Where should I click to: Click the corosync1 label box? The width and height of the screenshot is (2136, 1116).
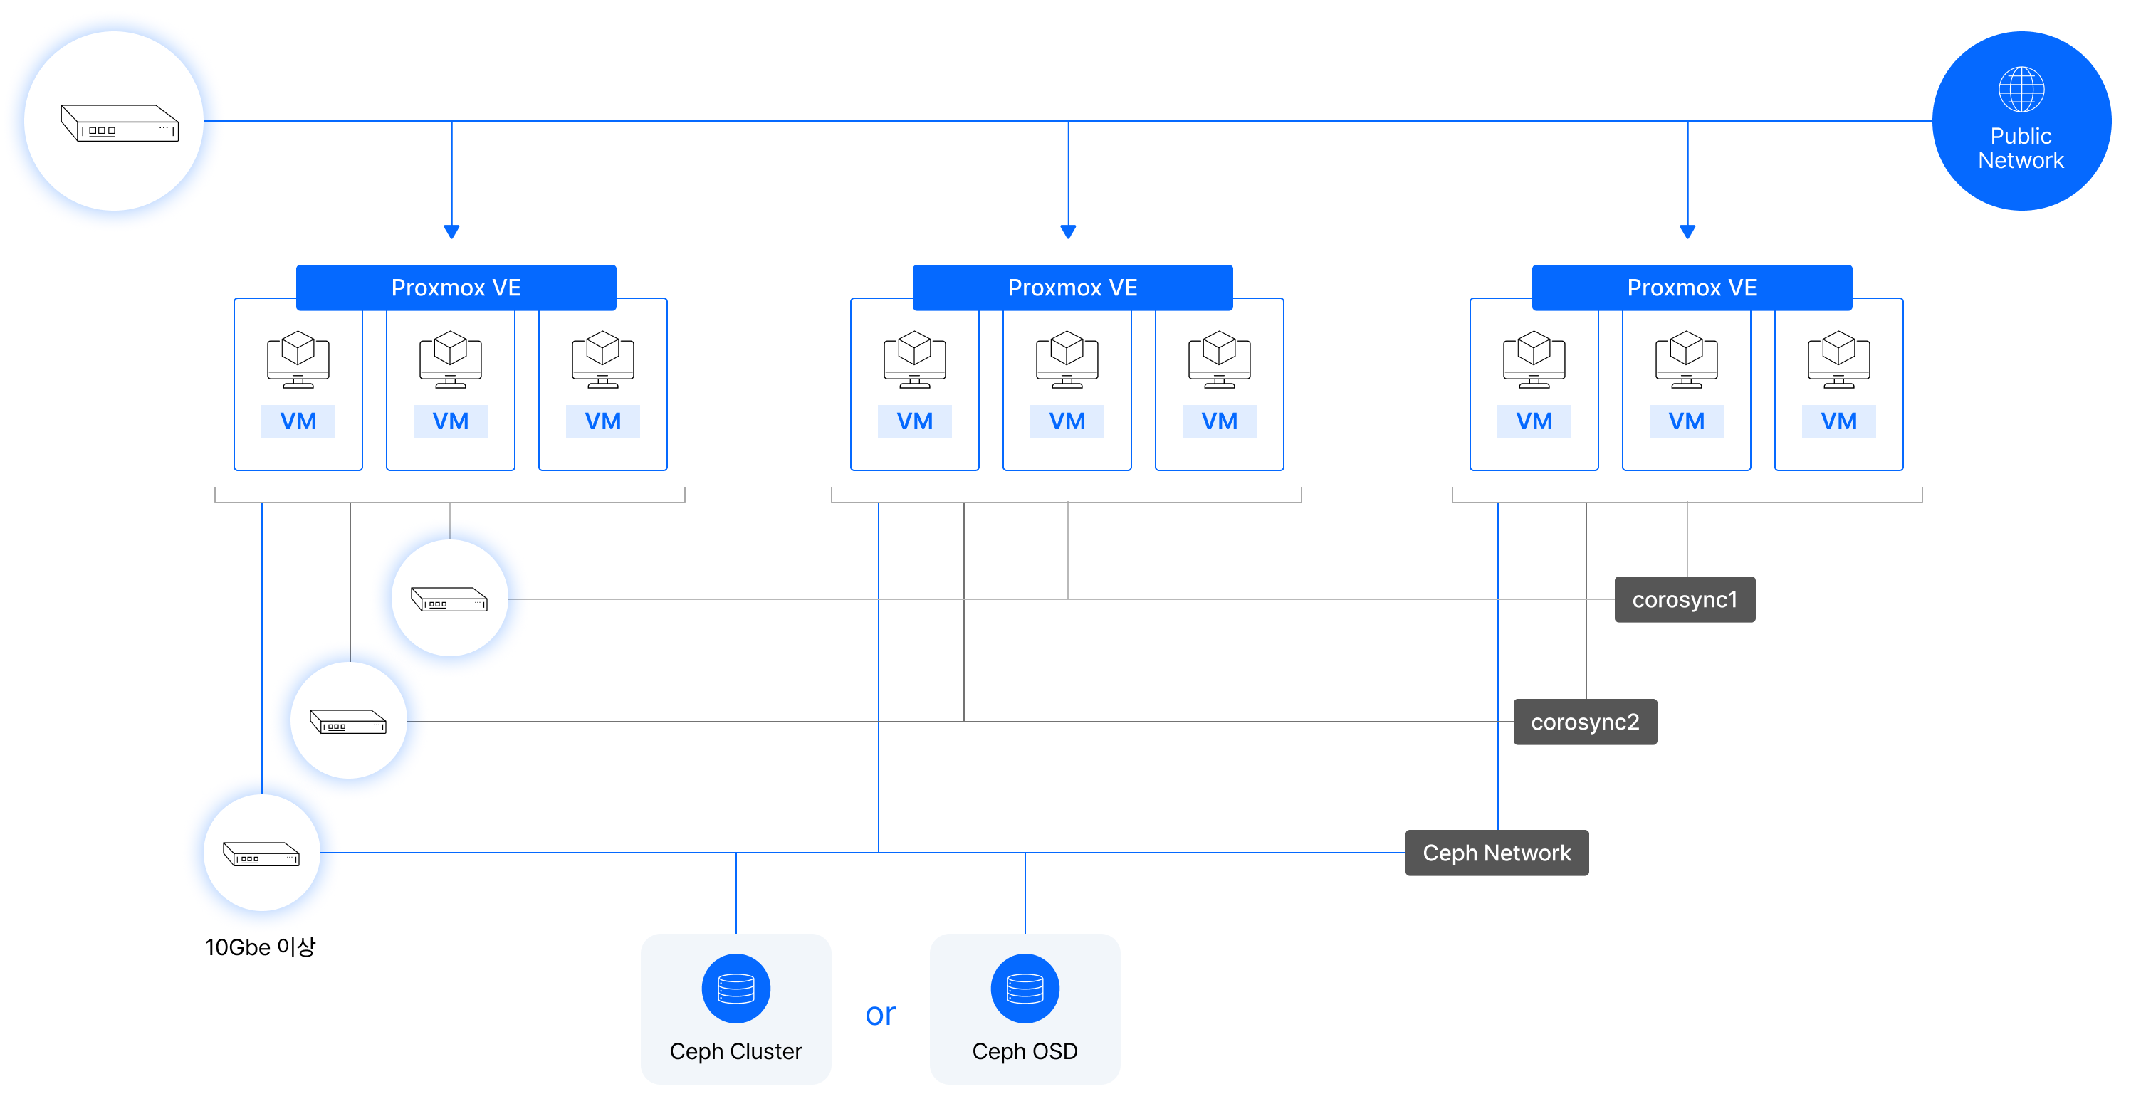1685,599
